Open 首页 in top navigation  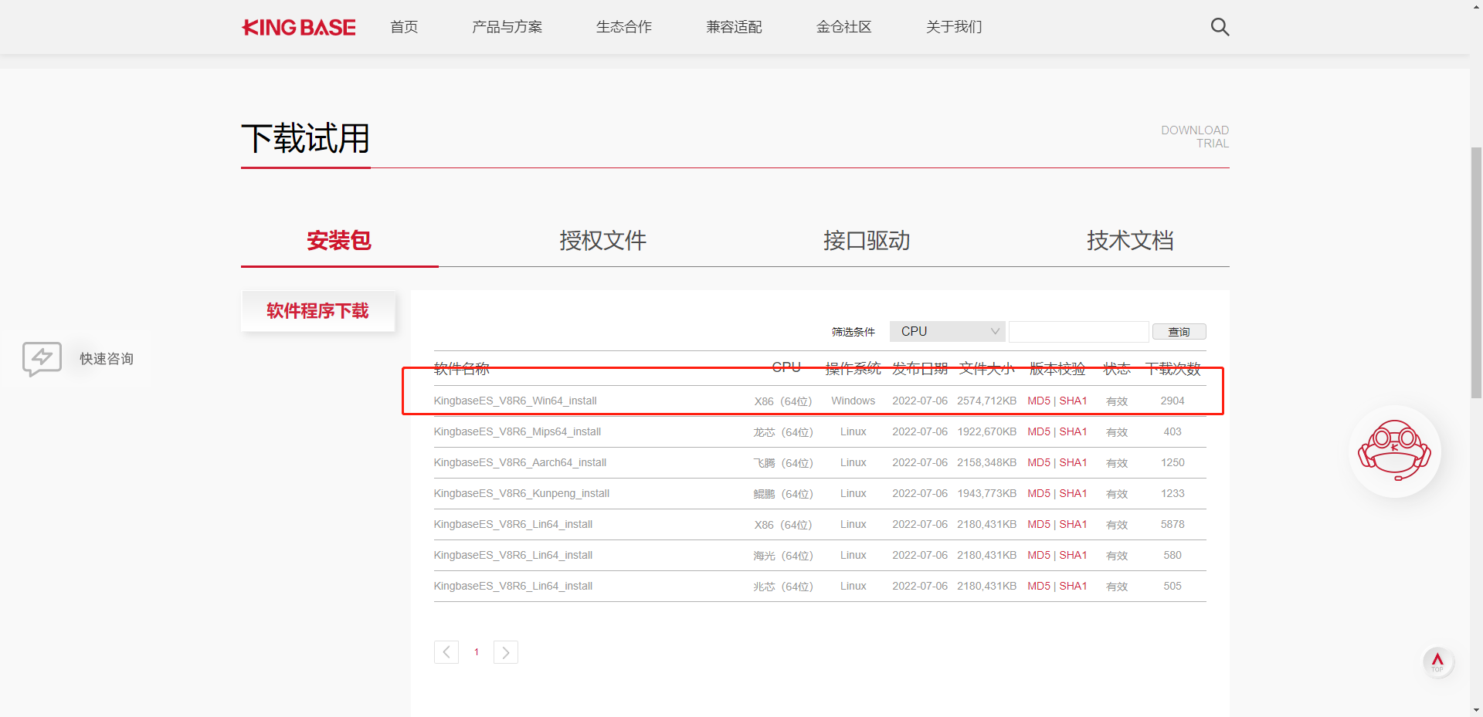[x=404, y=27]
